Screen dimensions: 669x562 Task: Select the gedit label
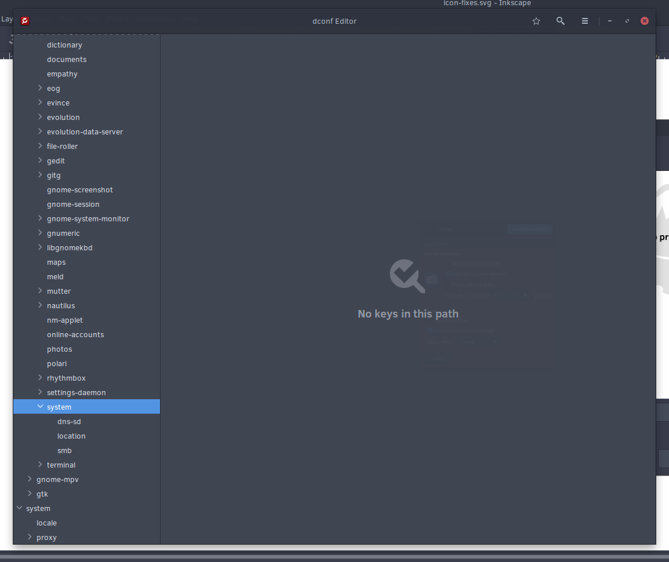click(x=56, y=160)
